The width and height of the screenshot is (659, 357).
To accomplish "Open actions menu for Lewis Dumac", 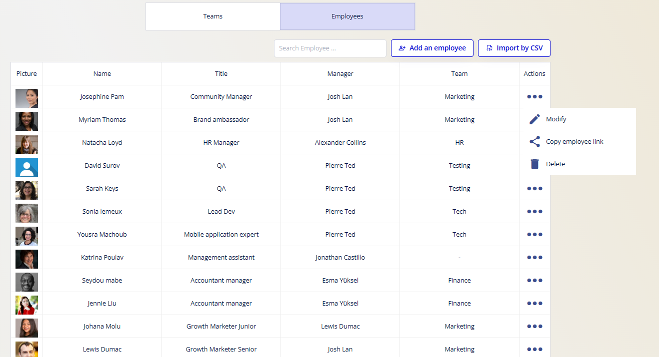I will click(x=534, y=350).
